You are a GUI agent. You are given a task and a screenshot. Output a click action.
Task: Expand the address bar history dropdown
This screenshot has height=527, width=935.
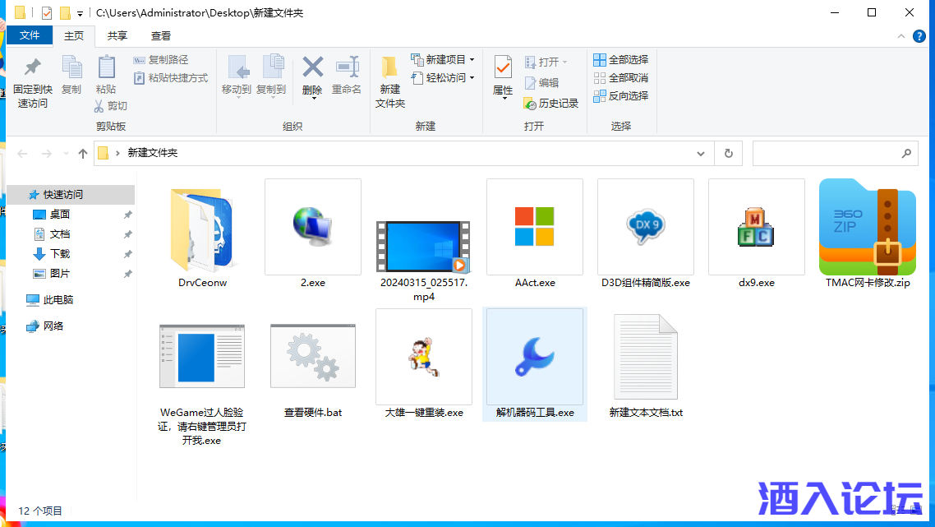(x=700, y=153)
